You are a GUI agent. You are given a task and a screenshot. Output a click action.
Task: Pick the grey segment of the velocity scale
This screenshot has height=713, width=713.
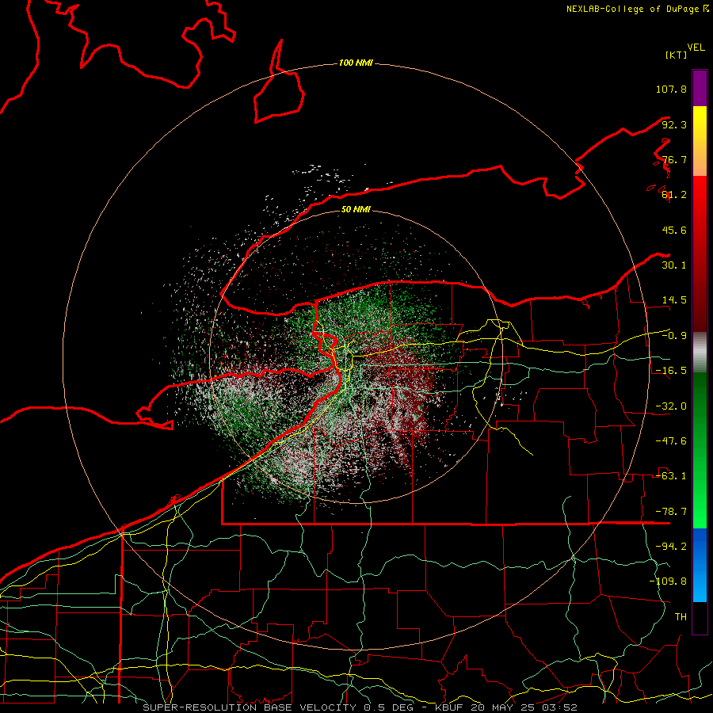(700, 352)
